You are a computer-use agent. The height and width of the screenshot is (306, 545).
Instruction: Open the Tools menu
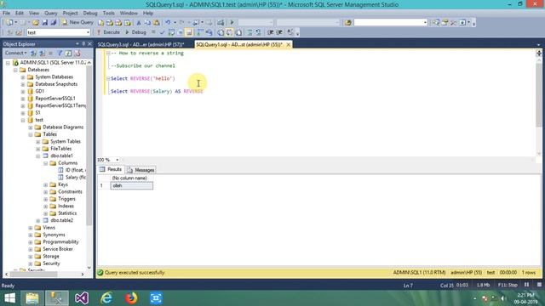pyautogui.click(x=108, y=13)
